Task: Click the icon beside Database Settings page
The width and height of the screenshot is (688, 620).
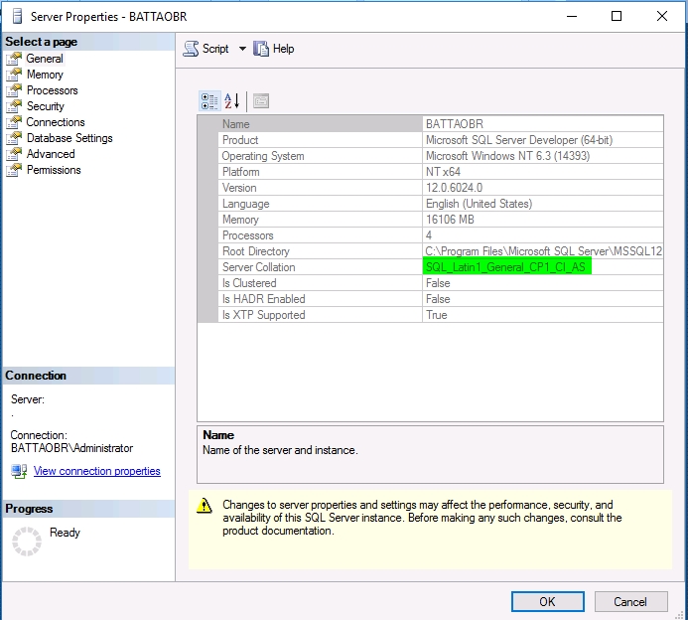Action: [14, 138]
